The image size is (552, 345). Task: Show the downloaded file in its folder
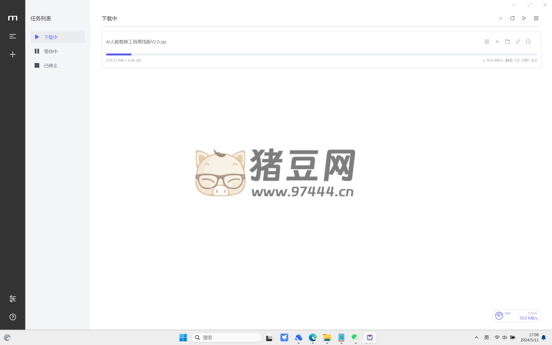click(x=508, y=42)
